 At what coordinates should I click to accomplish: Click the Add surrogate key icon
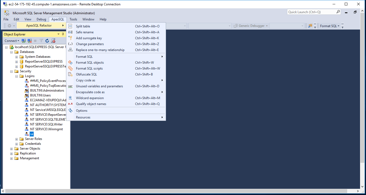70,38
